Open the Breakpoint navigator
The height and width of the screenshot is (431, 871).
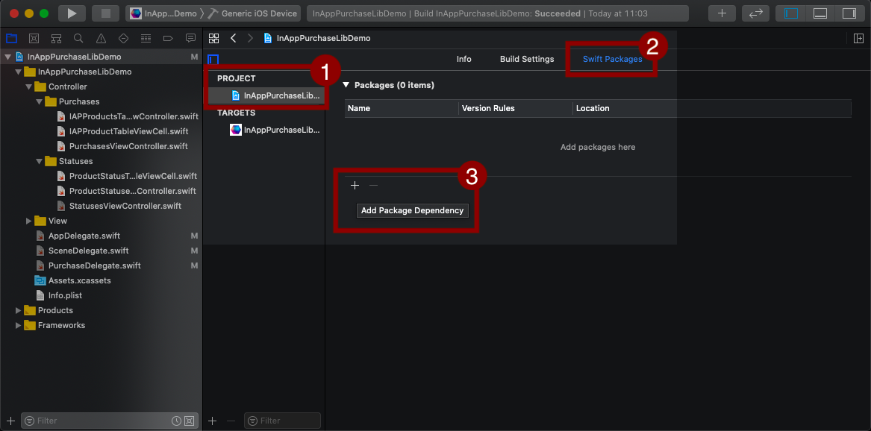coord(168,38)
